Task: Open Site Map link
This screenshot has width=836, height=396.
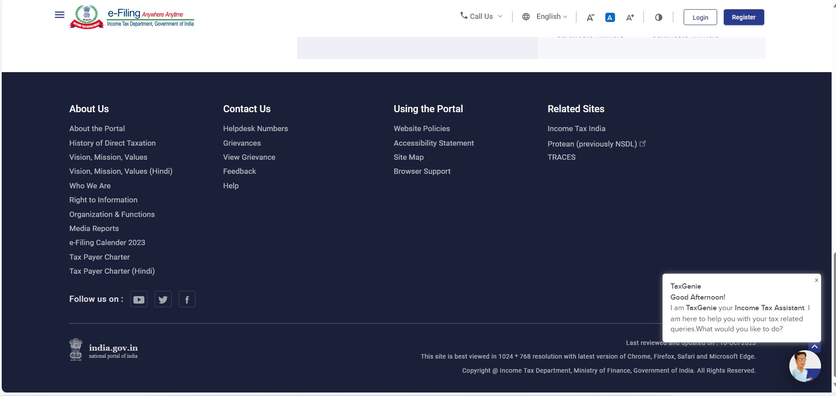Action: point(409,157)
